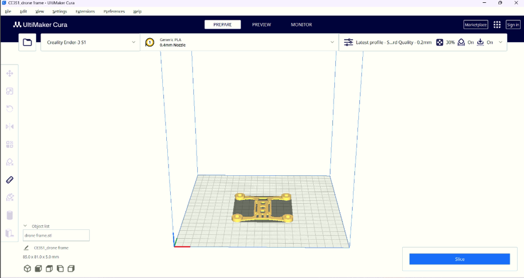
Task: Open the Edit menu
Action: tap(24, 11)
